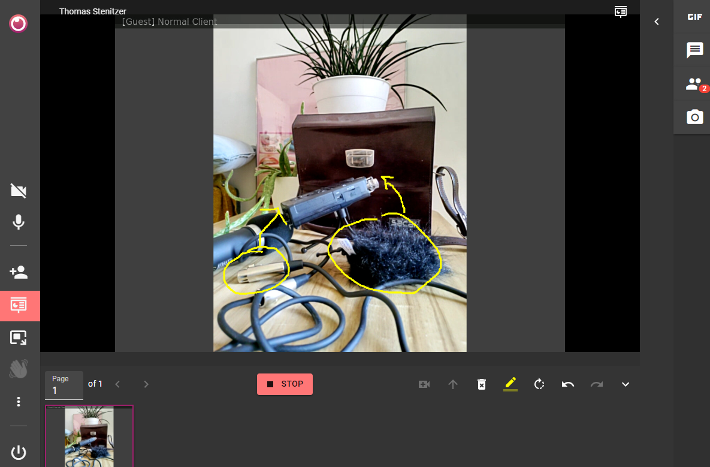Rotate the image with the rotate icon
The height and width of the screenshot is (467, 710).
pos(539,384)
